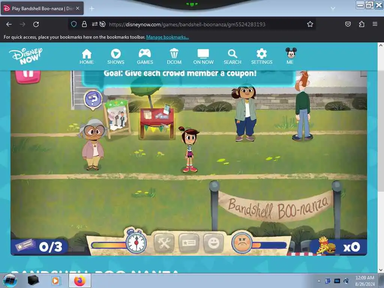
Task: Click the site lock padlock icon
Action: point(84,24)
